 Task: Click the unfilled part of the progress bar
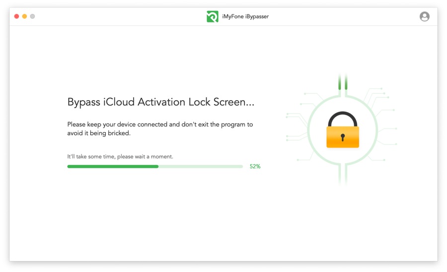tap(201, 166)
